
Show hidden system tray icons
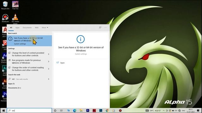pos(163,110)
